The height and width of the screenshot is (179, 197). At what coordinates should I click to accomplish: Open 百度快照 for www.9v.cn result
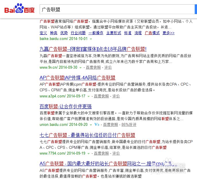point(93,67)
